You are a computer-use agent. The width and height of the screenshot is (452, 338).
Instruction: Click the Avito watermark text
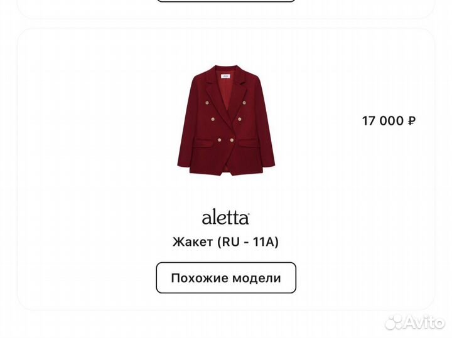click(425, 322)
